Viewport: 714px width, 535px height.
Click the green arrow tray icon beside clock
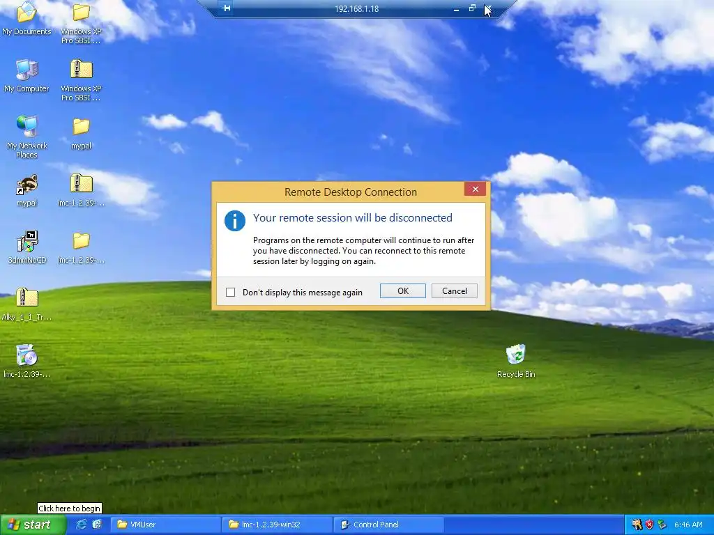point(662,525)
